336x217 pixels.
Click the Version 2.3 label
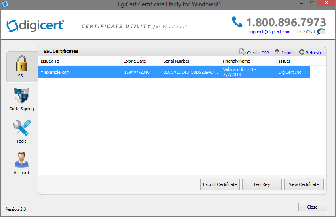pyautogui.click(x=15, y=209)
